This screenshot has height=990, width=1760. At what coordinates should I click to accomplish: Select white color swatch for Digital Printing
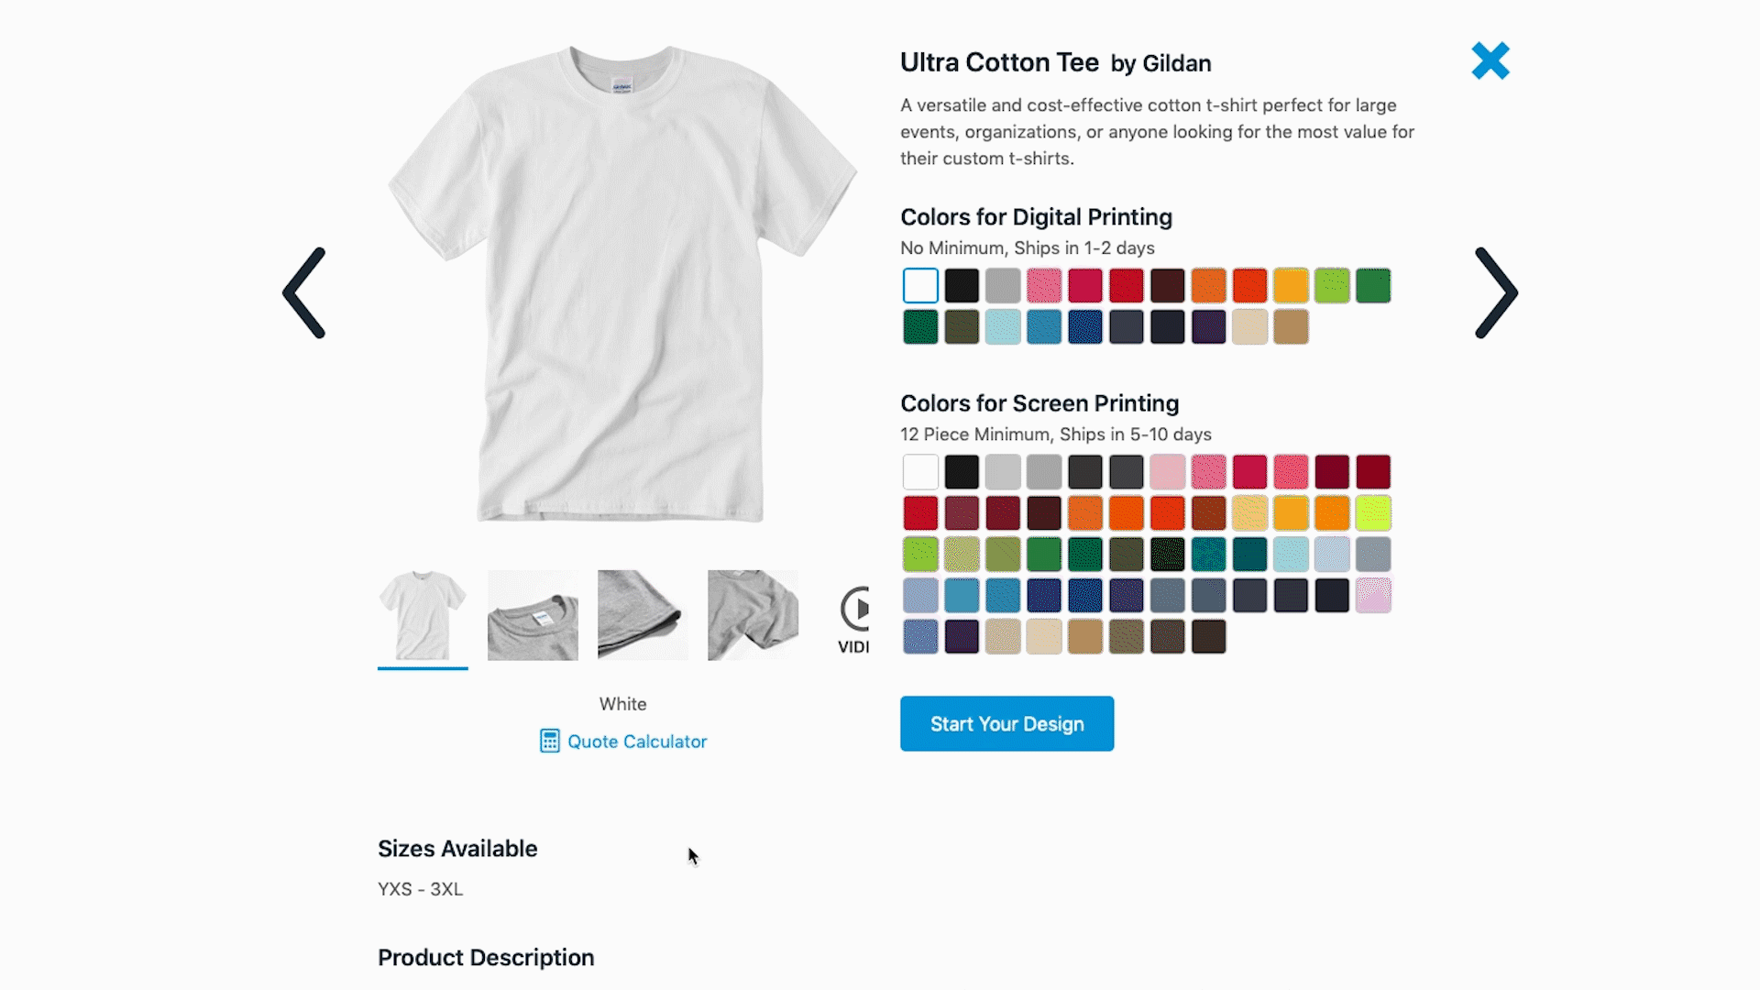point(920,284)
